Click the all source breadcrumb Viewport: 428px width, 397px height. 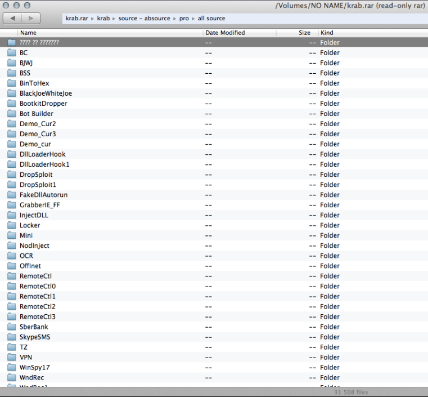211,19
